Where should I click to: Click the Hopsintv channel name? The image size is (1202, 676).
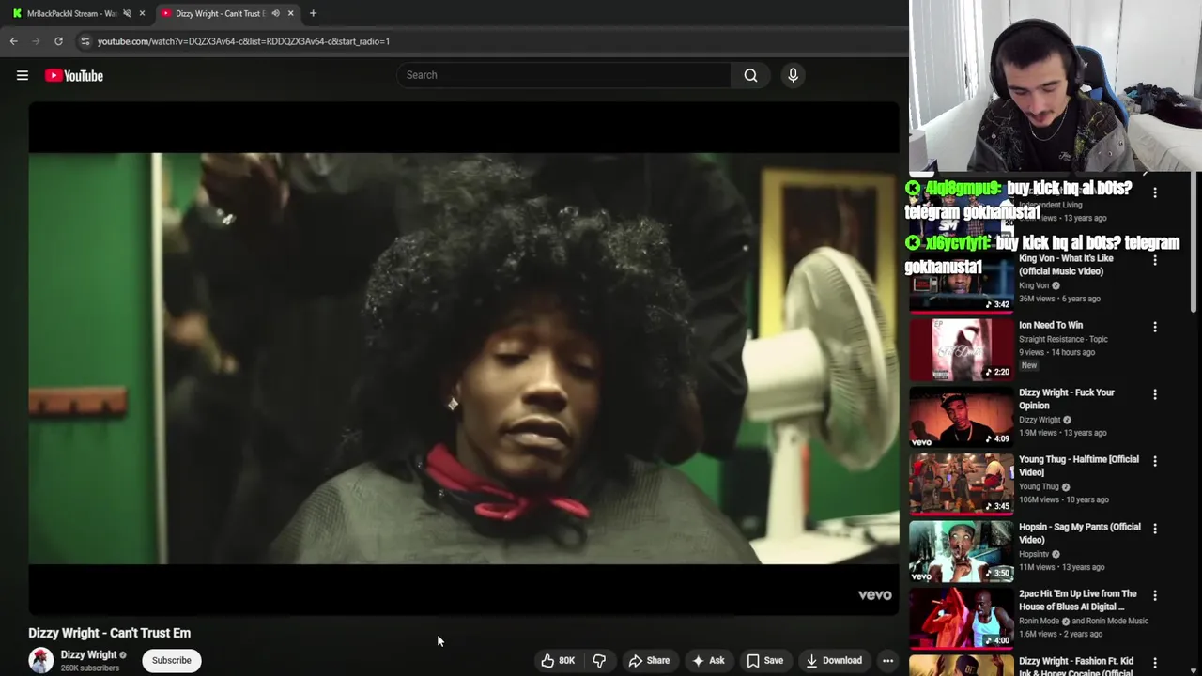[x=1035, y=554]
